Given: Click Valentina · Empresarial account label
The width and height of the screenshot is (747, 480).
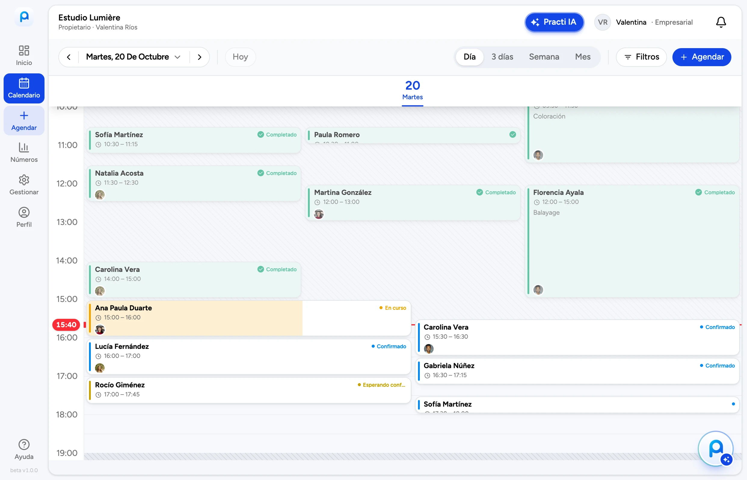Looking at the screenshot, I should (654, 22).
